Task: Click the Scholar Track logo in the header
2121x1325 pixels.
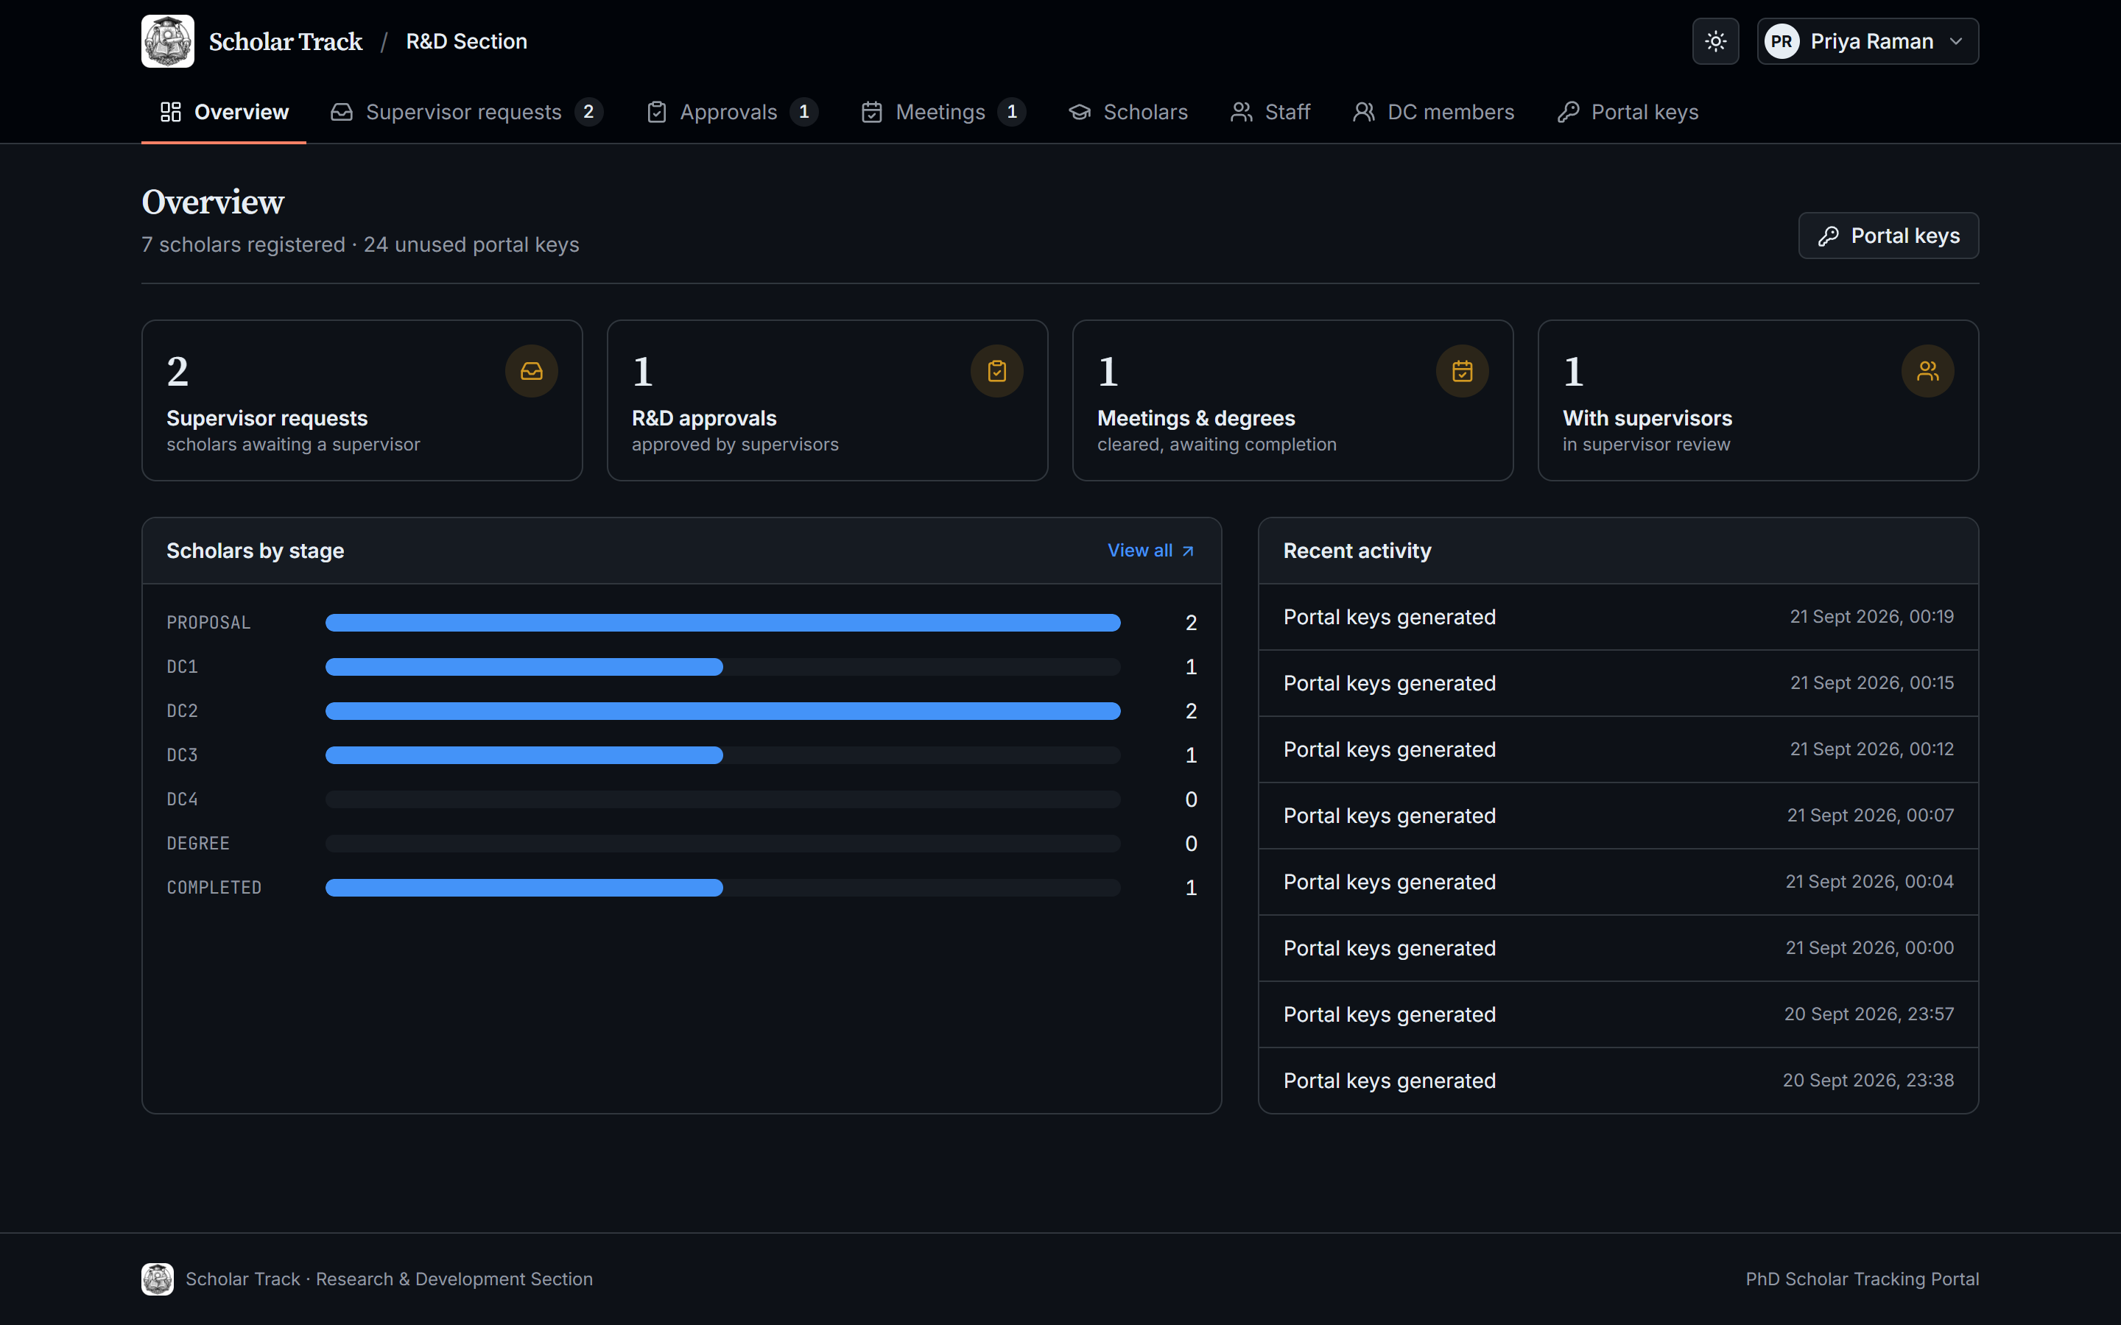Action: [x=167, y=41]
